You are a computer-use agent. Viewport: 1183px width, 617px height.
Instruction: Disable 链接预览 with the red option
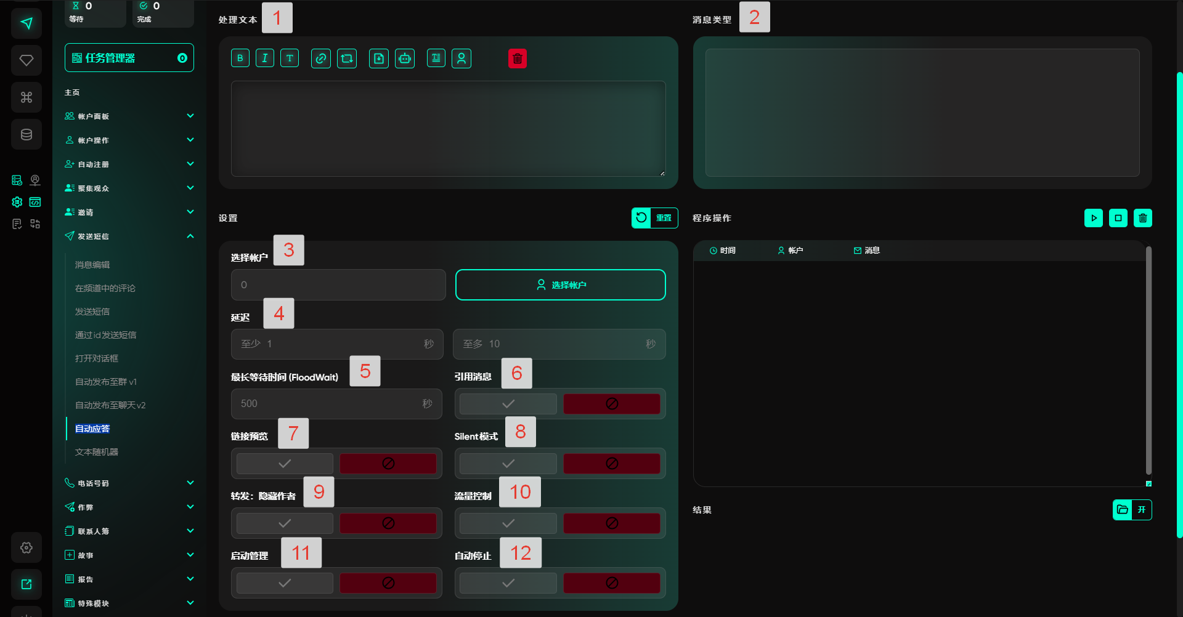388,464
